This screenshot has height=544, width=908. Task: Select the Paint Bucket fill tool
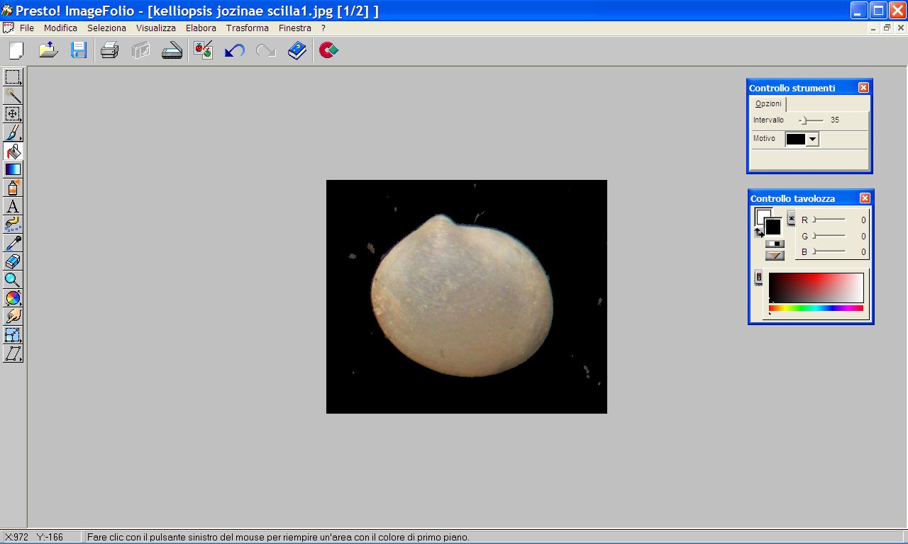point(13,151)
